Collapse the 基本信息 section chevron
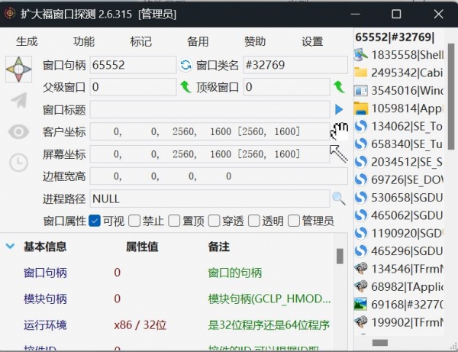Screen dimensions: 458x352 click(10, 246)
